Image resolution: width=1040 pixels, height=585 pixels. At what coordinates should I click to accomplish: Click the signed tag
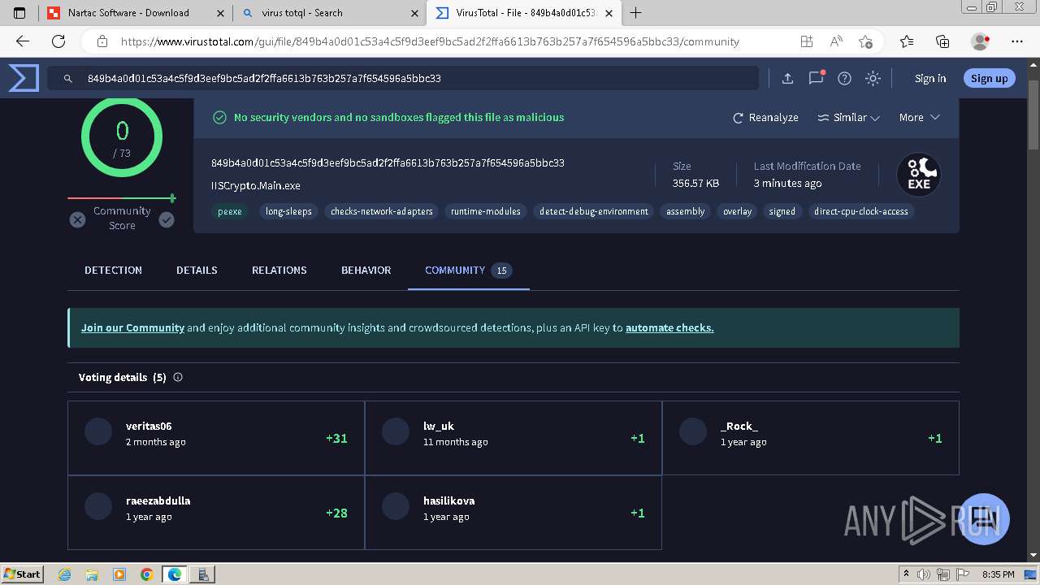pyautogui.click(x=782, y=211)
